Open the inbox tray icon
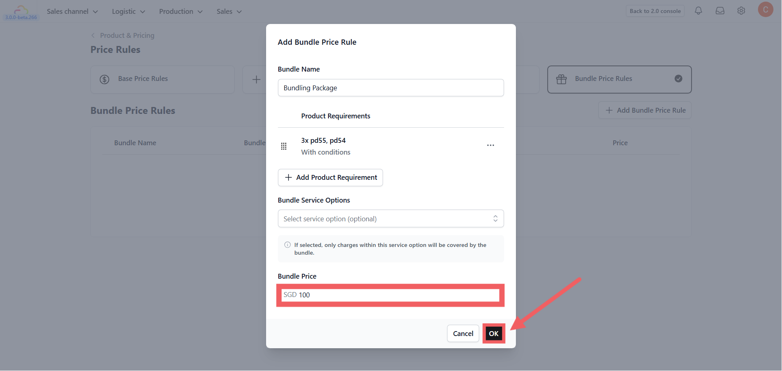The image size is (782, 371). (720, 11)
